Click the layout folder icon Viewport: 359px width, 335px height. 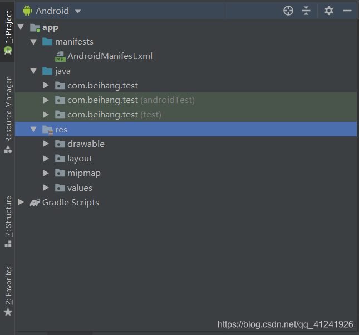(x=60, y=159)
